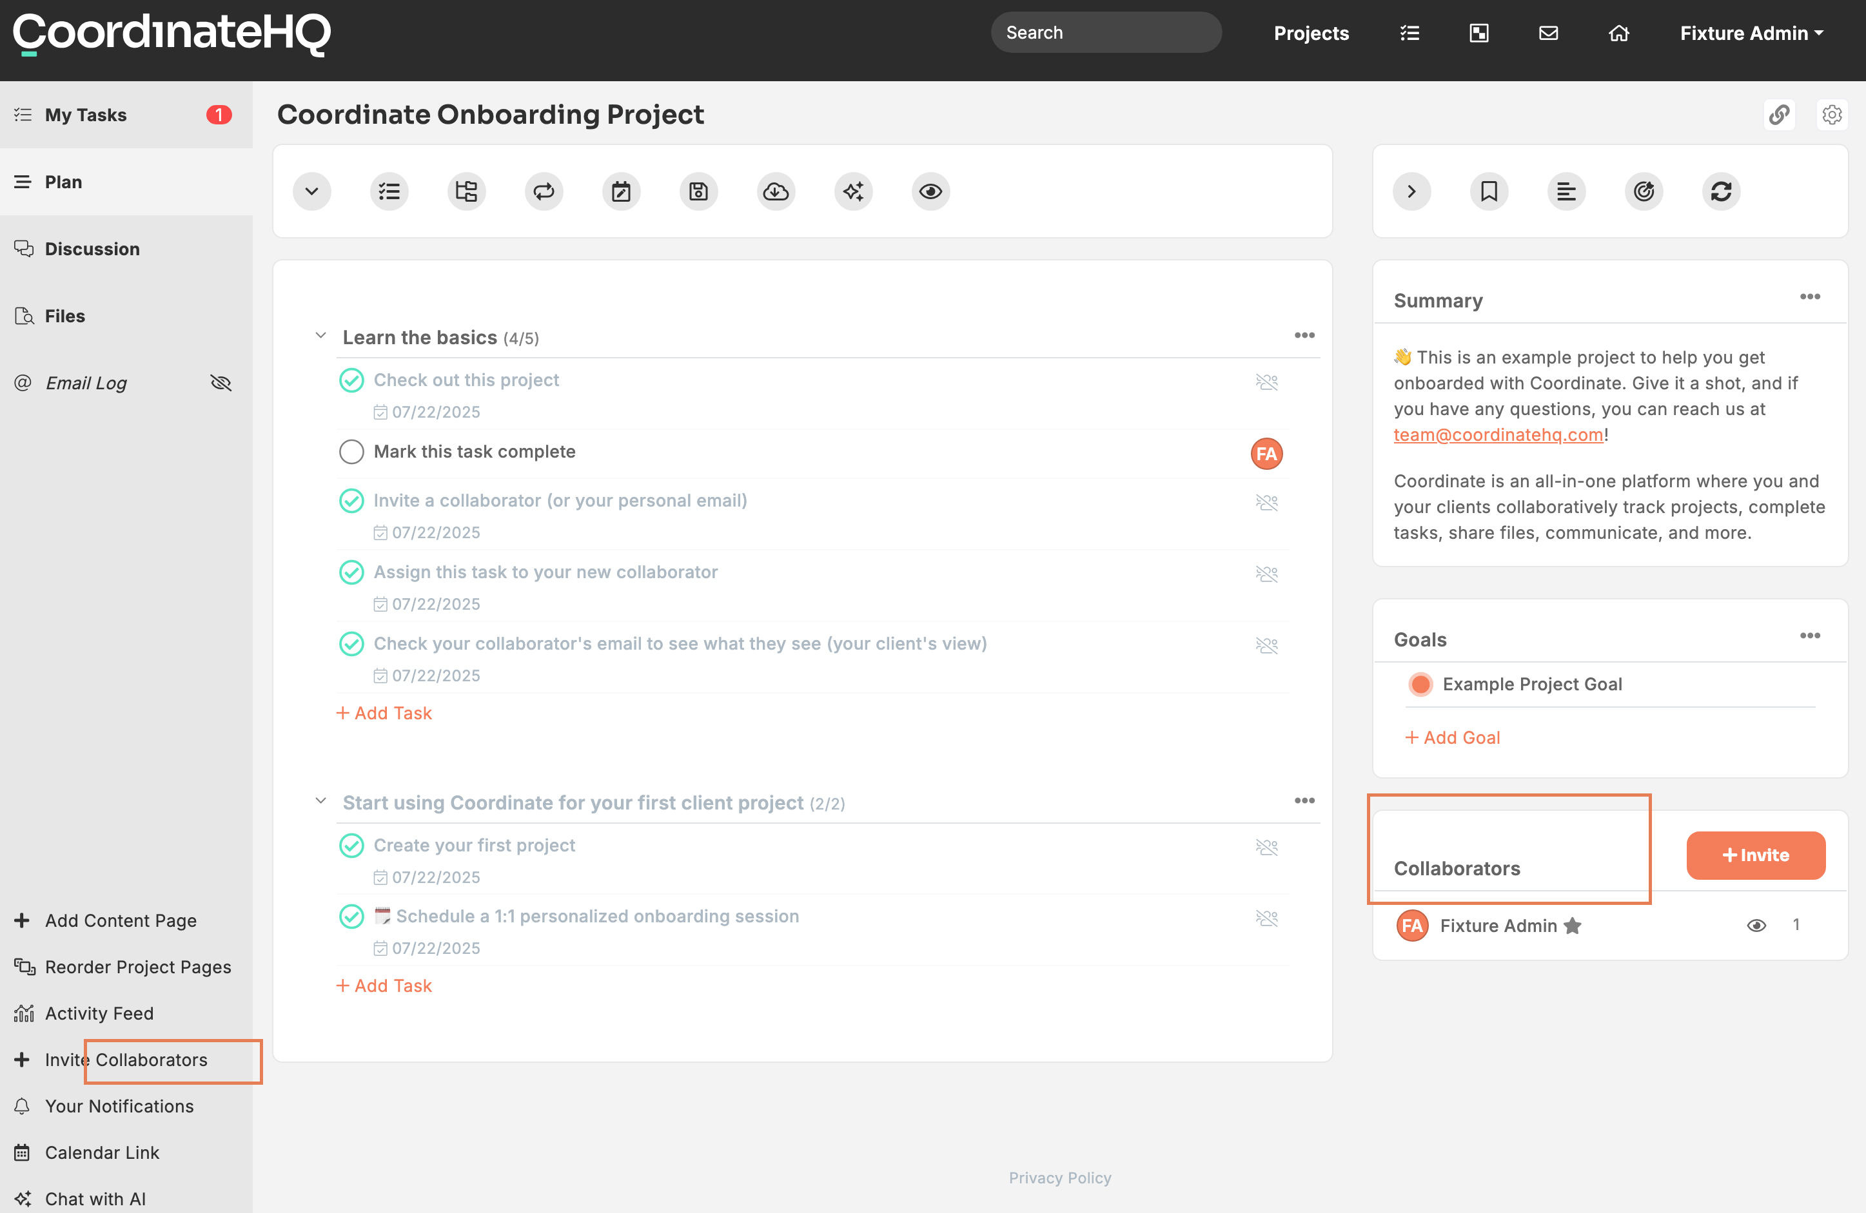Image resolution: width=1866 pixels, height=1213 pixels.
Task: Click the goals target icon in right toolbar
Action: [1644, 191]
